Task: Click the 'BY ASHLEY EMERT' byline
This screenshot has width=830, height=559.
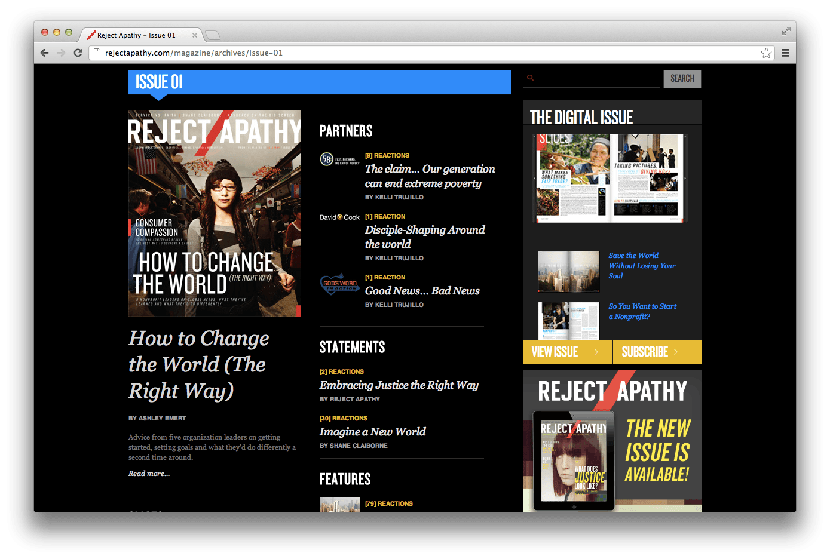Action: (157, 418)
